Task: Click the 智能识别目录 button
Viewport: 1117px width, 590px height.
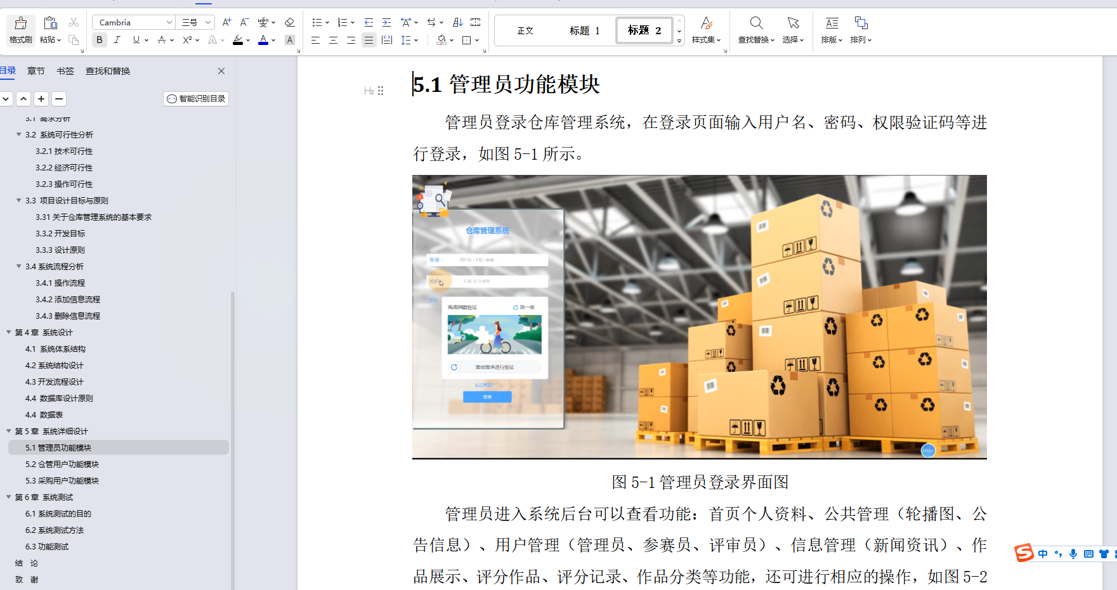Action: (x=195, y=98)
